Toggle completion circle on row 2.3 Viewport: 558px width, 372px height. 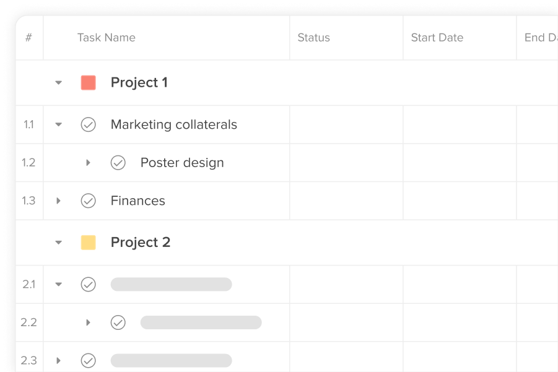pyautogui.click(x=89, y=360)
